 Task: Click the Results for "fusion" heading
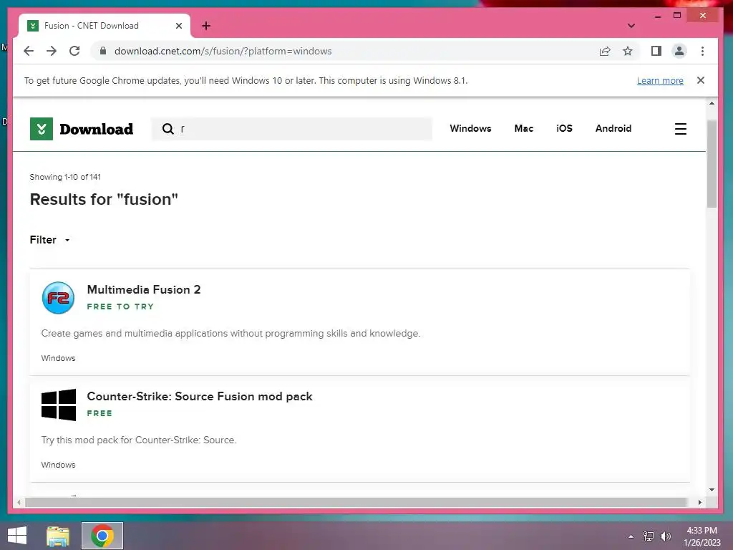click(104, 199)
